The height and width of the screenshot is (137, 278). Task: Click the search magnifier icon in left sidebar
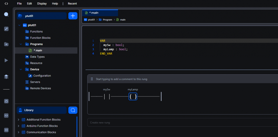click(x=6, y=14)
